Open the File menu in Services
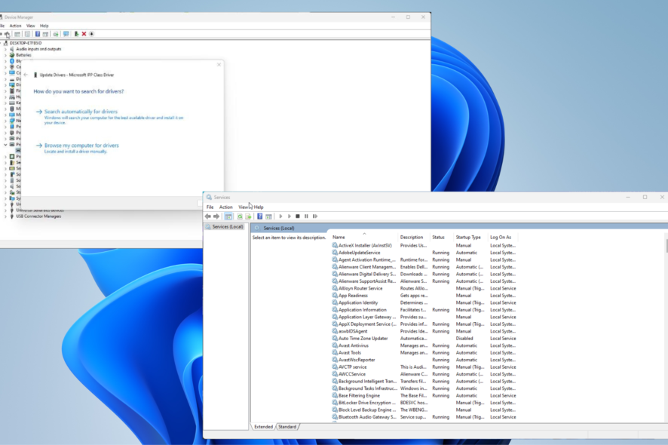The image size is (668, 445). tap(210, 207)
